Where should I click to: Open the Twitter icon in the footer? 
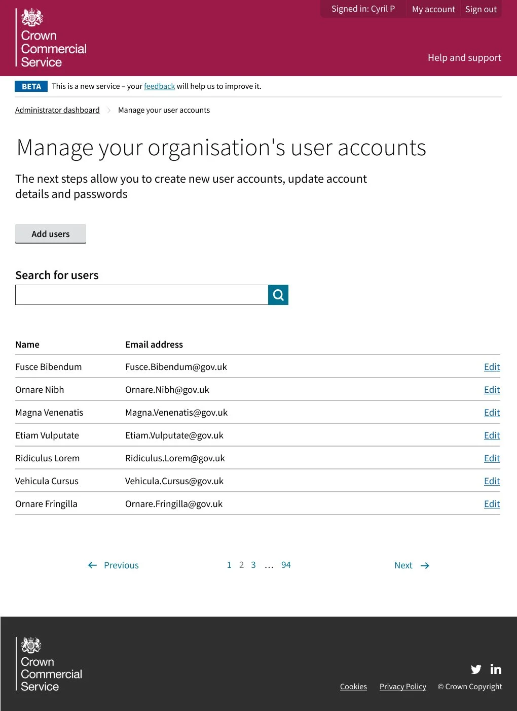pos(476,669)
